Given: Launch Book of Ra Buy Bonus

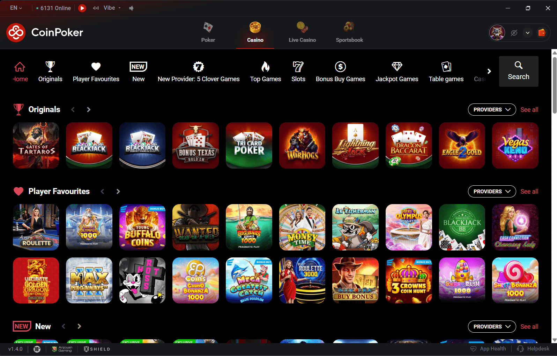Looking at the screenshot, I should coord(355,280).
